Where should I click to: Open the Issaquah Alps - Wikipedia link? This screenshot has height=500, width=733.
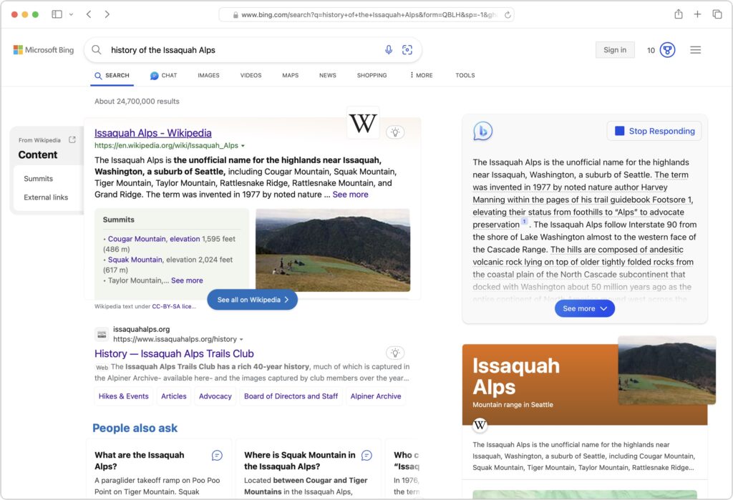[x=152, y=133]
